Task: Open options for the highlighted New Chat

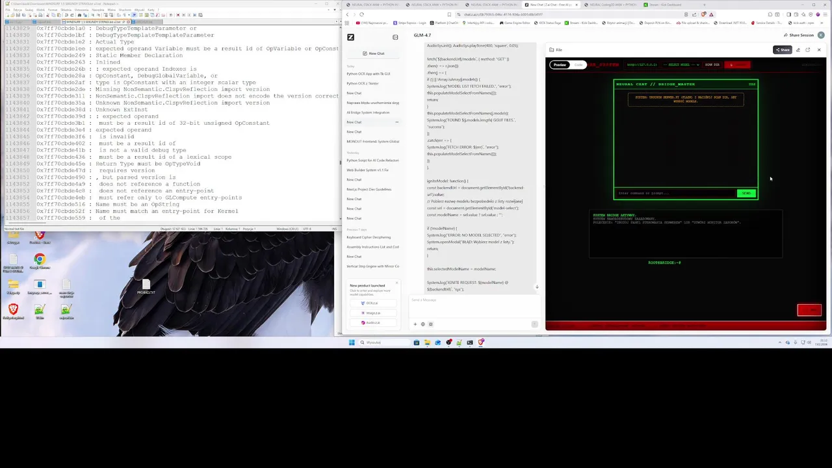Action: click(396, 122)
